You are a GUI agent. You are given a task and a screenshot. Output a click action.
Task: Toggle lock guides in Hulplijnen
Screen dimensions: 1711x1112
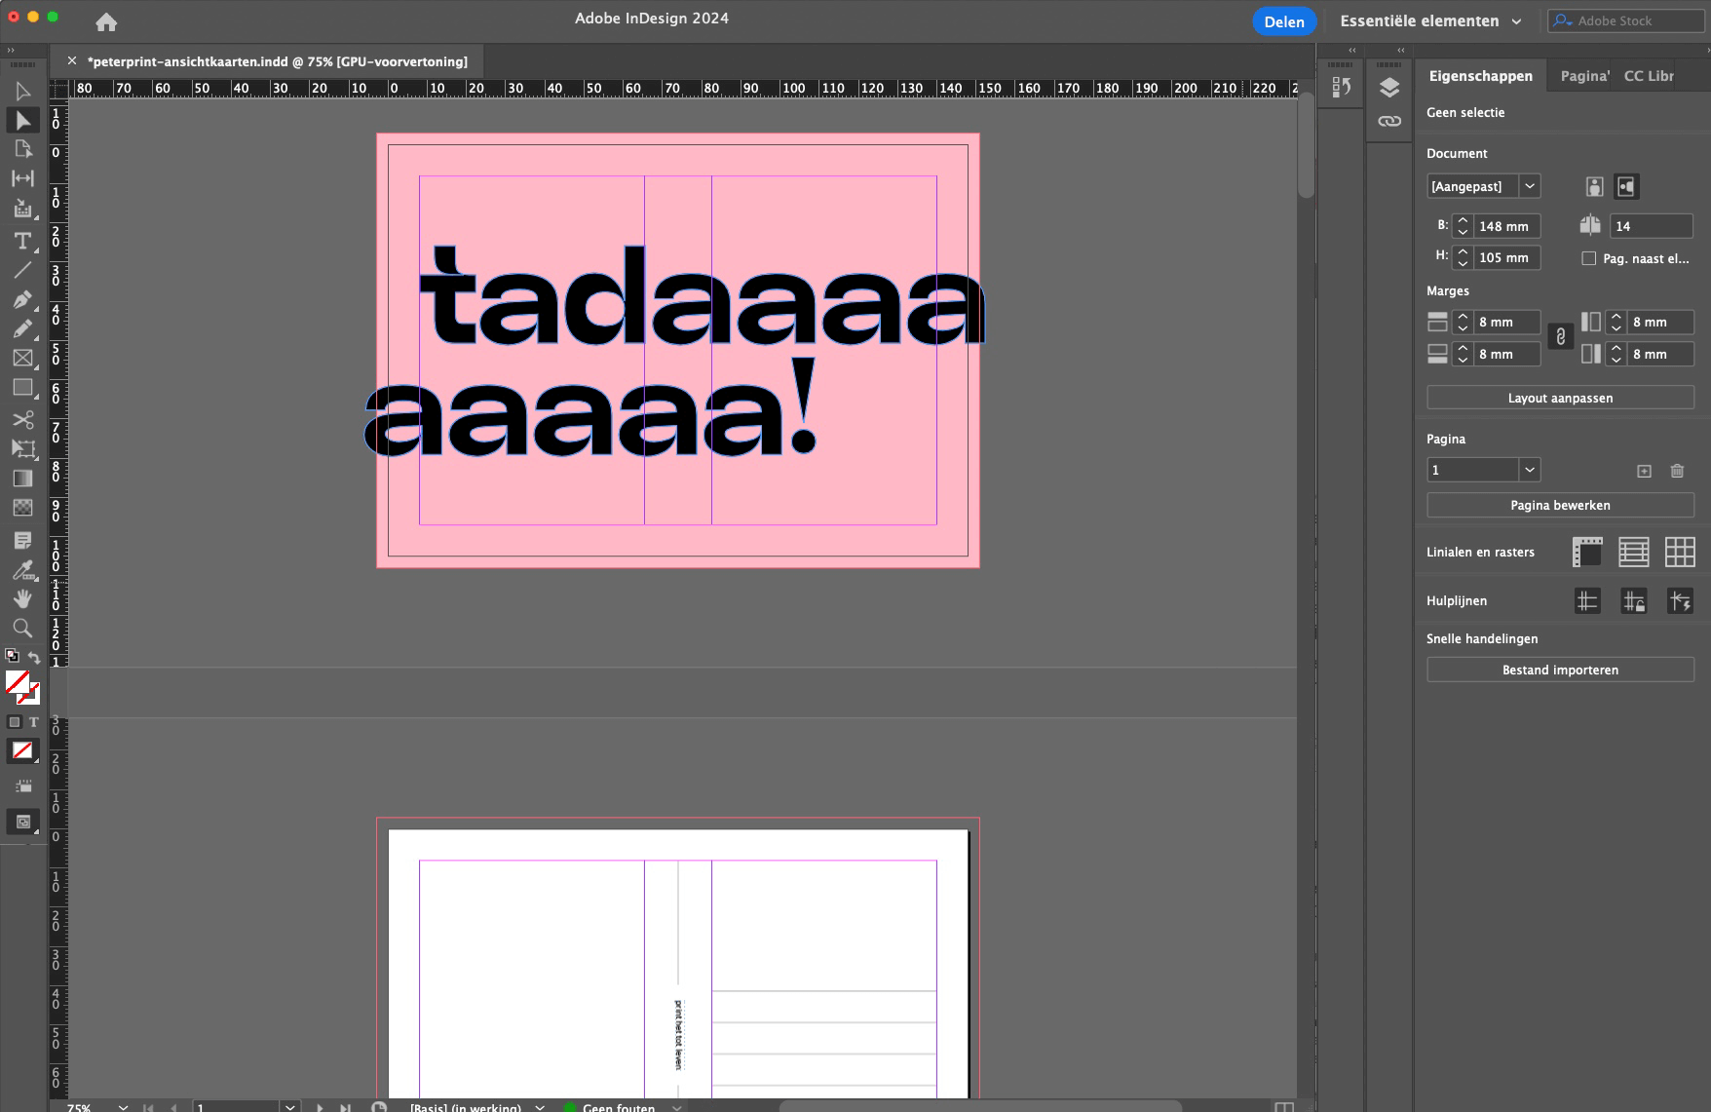click(1635, 600)
